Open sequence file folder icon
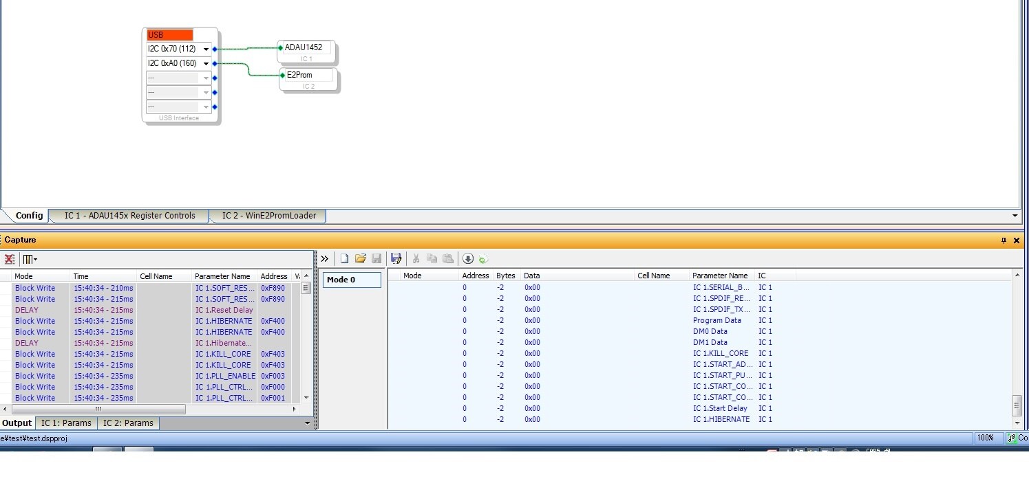Screen dimensions: 1029x481 tap(361, 258)
